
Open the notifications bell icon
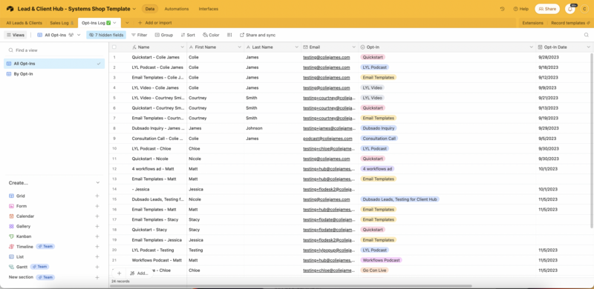point(570,9)
